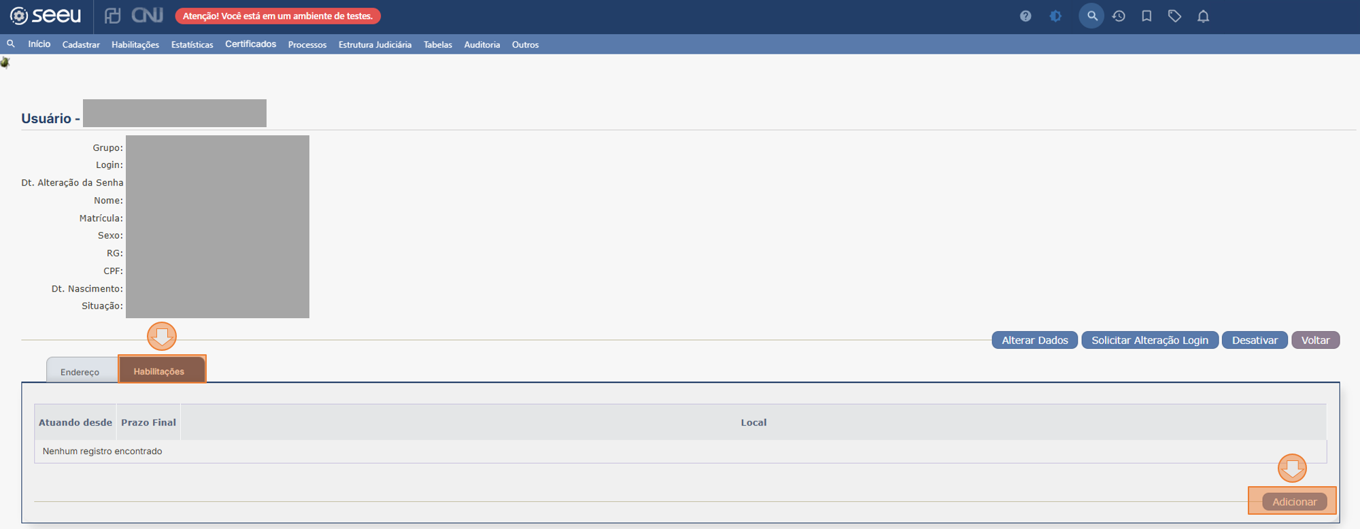Click the 'Dt. Alteração da Senha' label
The image size is (1360, 529).
pyautogui.click(x=72, y=182)
